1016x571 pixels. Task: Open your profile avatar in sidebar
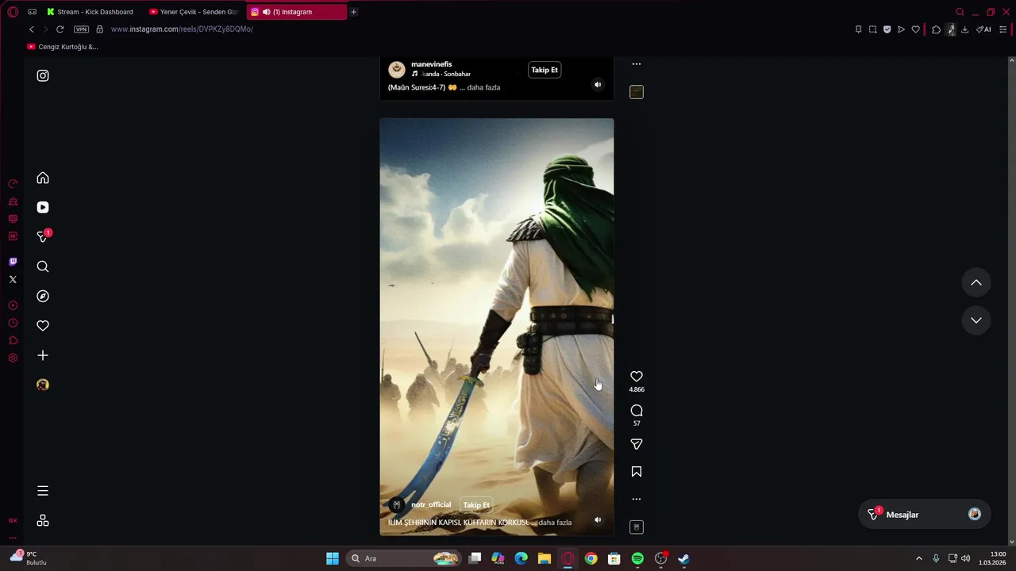[x=43, y=385]
